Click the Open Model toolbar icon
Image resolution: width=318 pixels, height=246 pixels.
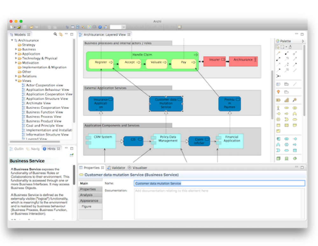[x=19, y=27]
